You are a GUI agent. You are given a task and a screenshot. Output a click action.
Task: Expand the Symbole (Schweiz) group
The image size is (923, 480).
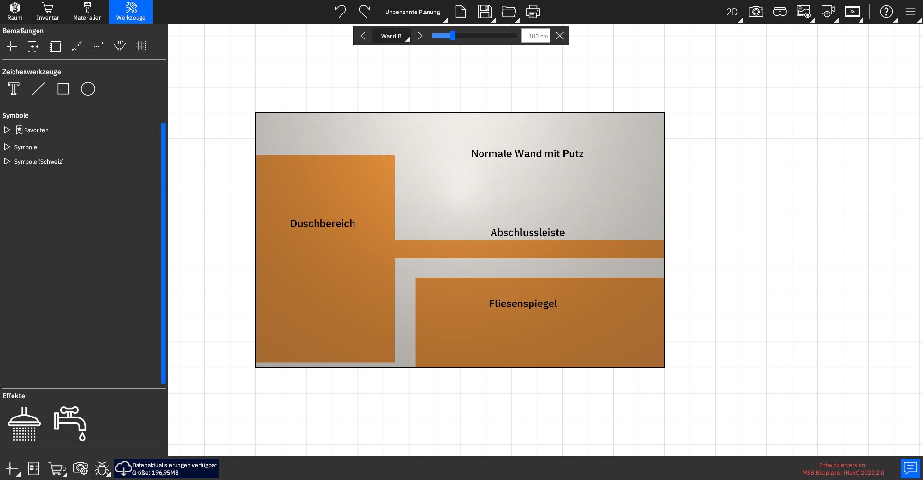click(x=7, y=161)
